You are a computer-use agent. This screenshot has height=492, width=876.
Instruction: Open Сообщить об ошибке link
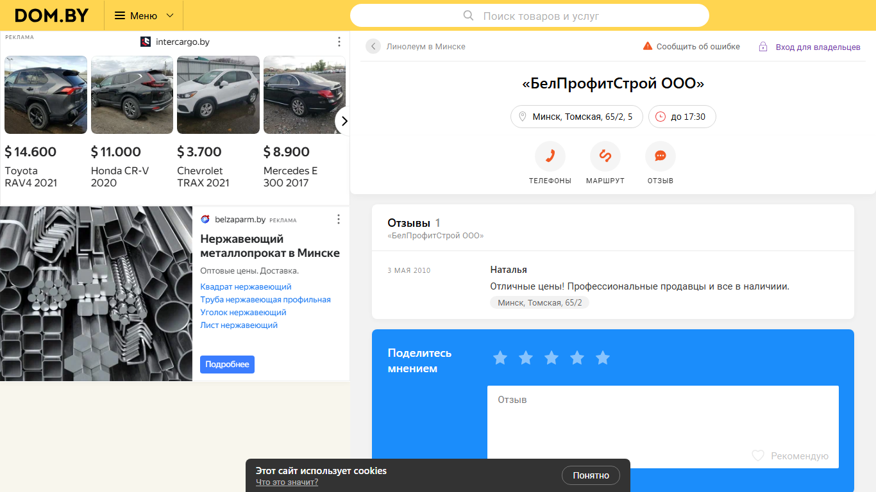click(698, 47)
